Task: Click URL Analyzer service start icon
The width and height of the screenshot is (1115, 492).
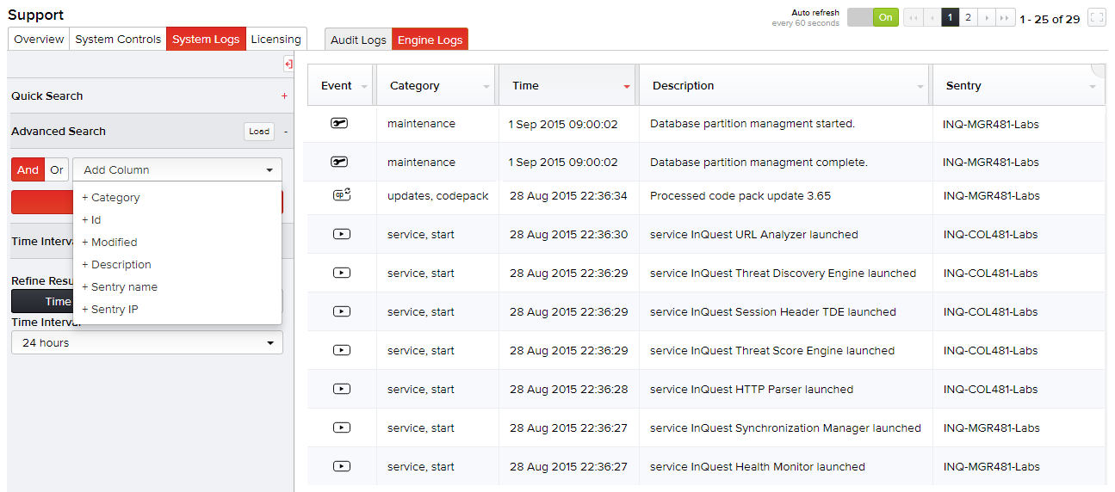Action: pos(341,234)
